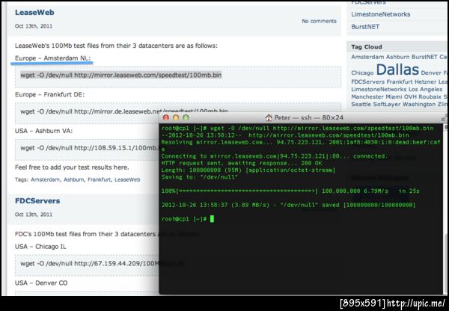The width and height of the screenshot is (449, 311).
Task: Select the Amsterdam tag in Tag Cloud
Action: click(x=367, y=57)
